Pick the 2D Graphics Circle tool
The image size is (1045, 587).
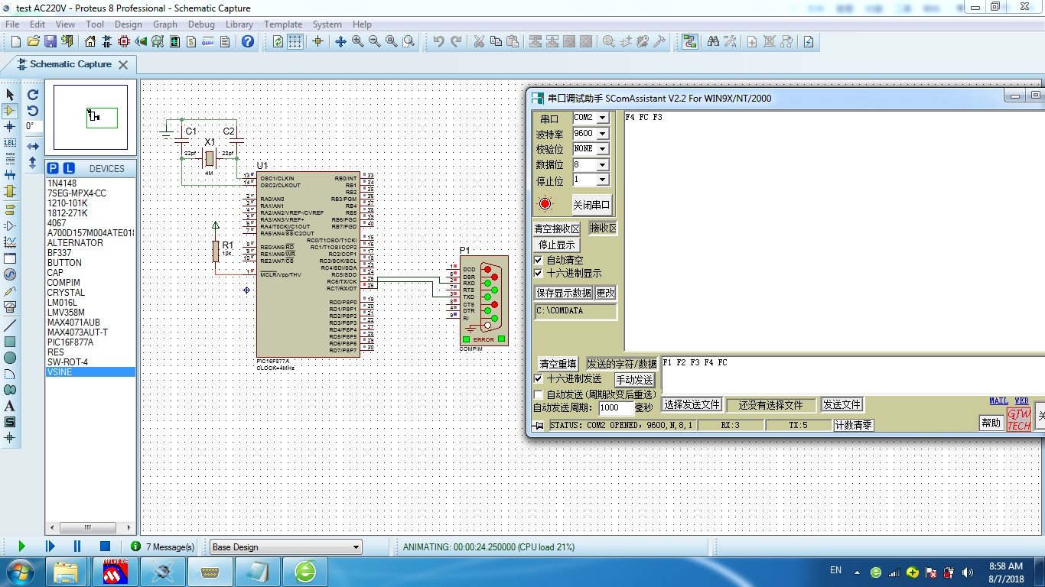coord(10,358)
